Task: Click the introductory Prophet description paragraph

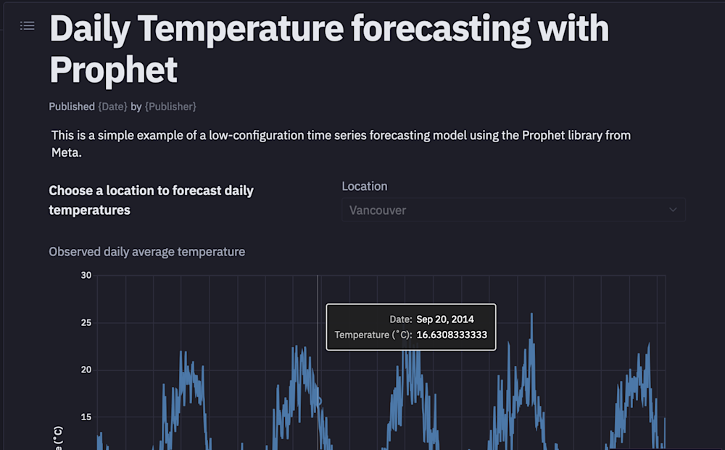Action: point(339,143)
